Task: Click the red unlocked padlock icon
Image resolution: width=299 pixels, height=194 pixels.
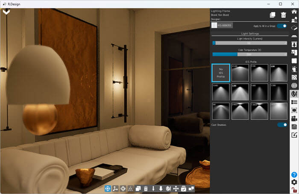Action: pos(294,189)
